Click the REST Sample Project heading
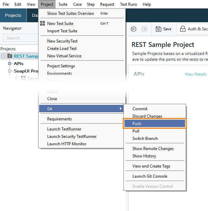Screen dimensions: 208x211 pyautogui.click(x=163, y=45)
